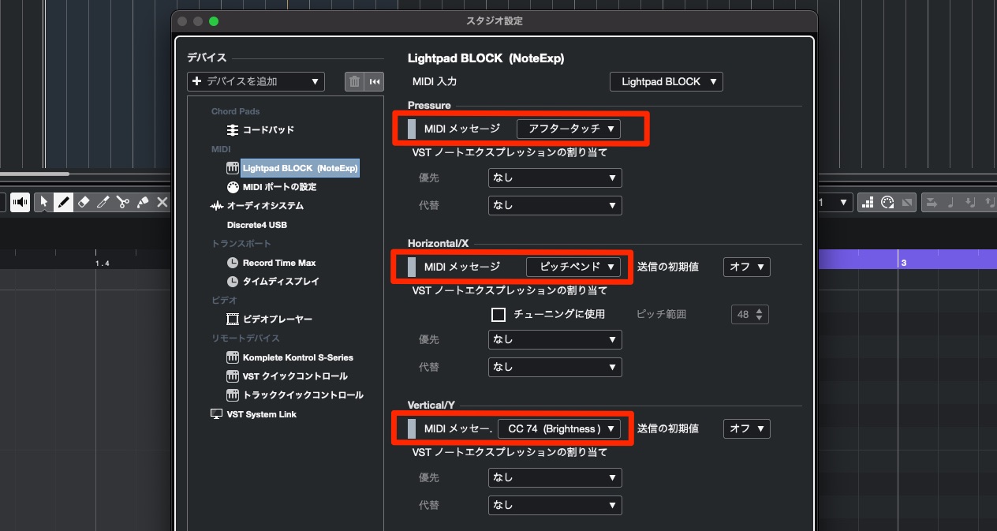The height and width of the screenshot is (531, 997).
Task: Click the trash icon to remove device
Action: [x=354, y=81]
